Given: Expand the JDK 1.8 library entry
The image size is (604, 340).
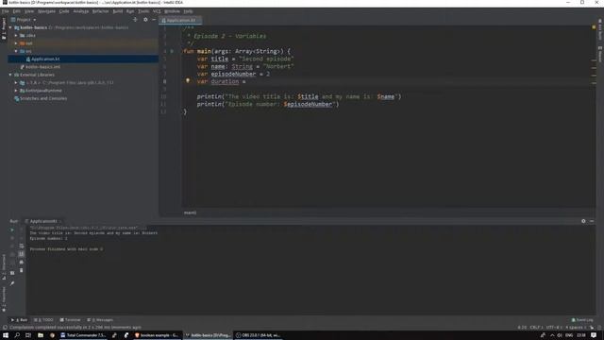Looking at the screenshot, I should [x=16, y=82].
